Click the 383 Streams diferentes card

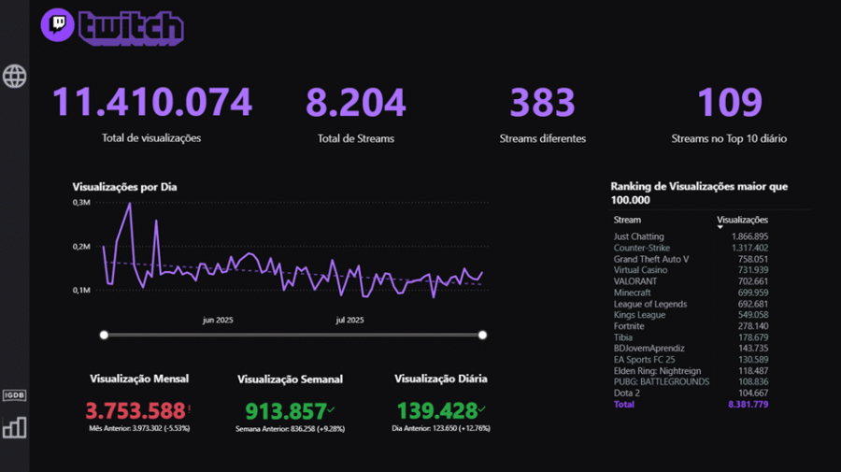(x=543, y=103)
